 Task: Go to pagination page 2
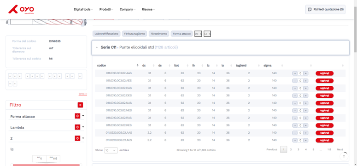[x=291, y=149]
